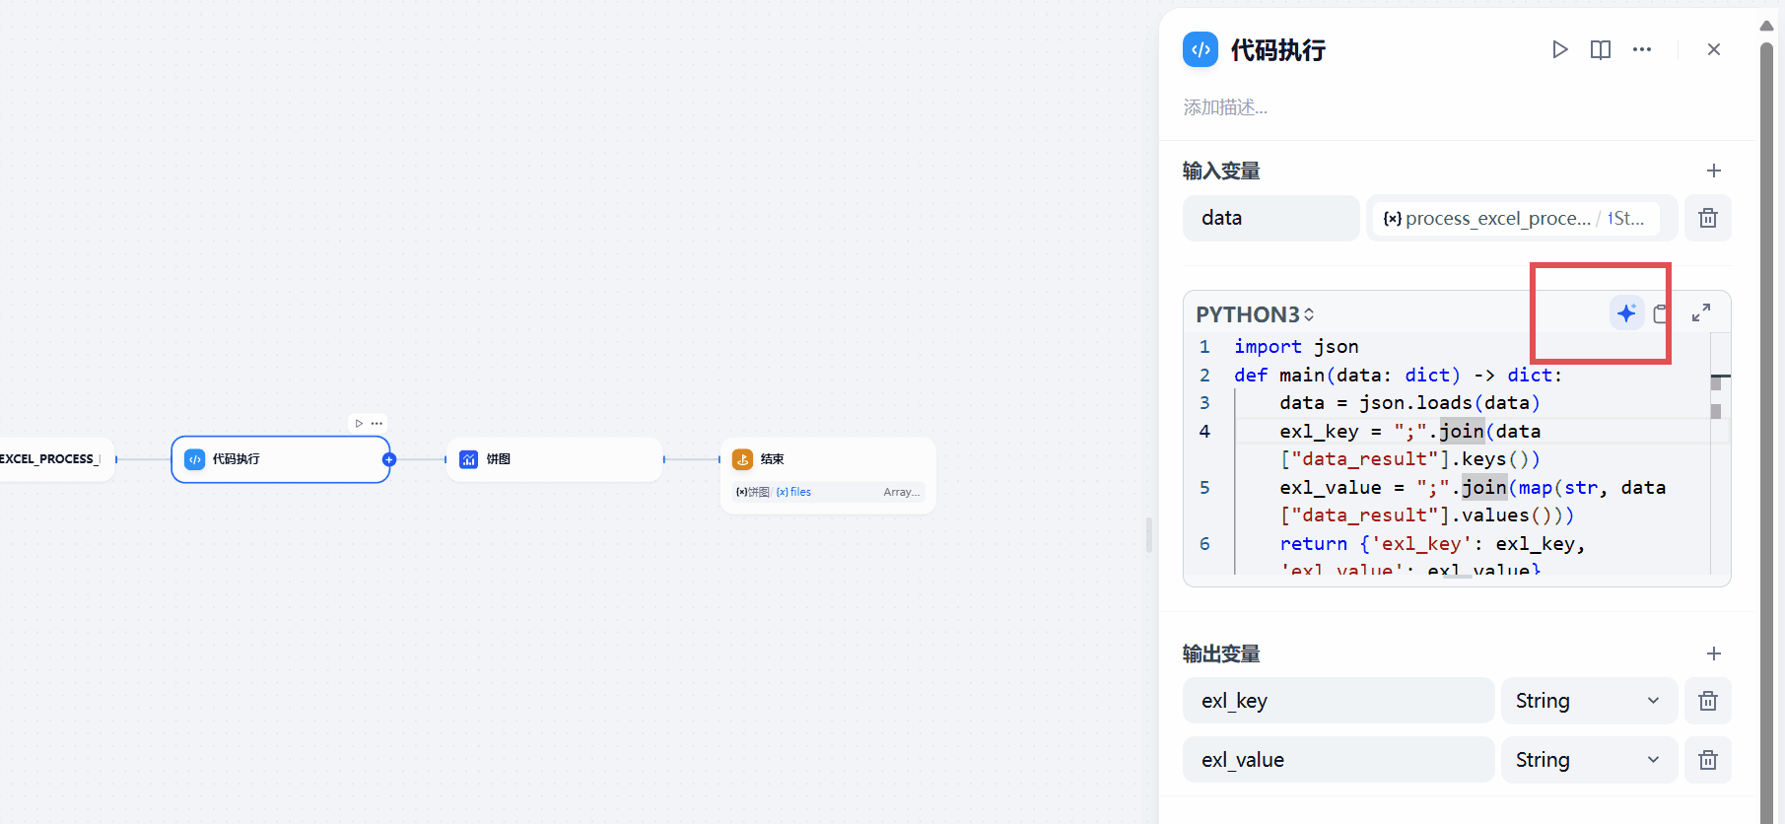The height and width of the screenshot is (824, 1785).
Task: Click the json.loads code line
Action: (x=1409, y=403)
